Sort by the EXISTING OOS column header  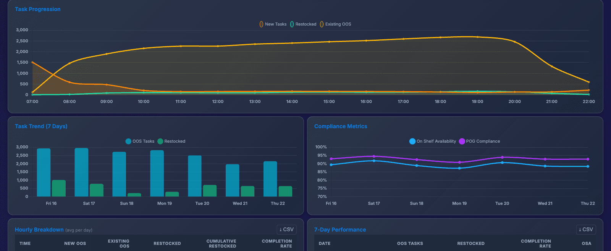coord(118,243)
